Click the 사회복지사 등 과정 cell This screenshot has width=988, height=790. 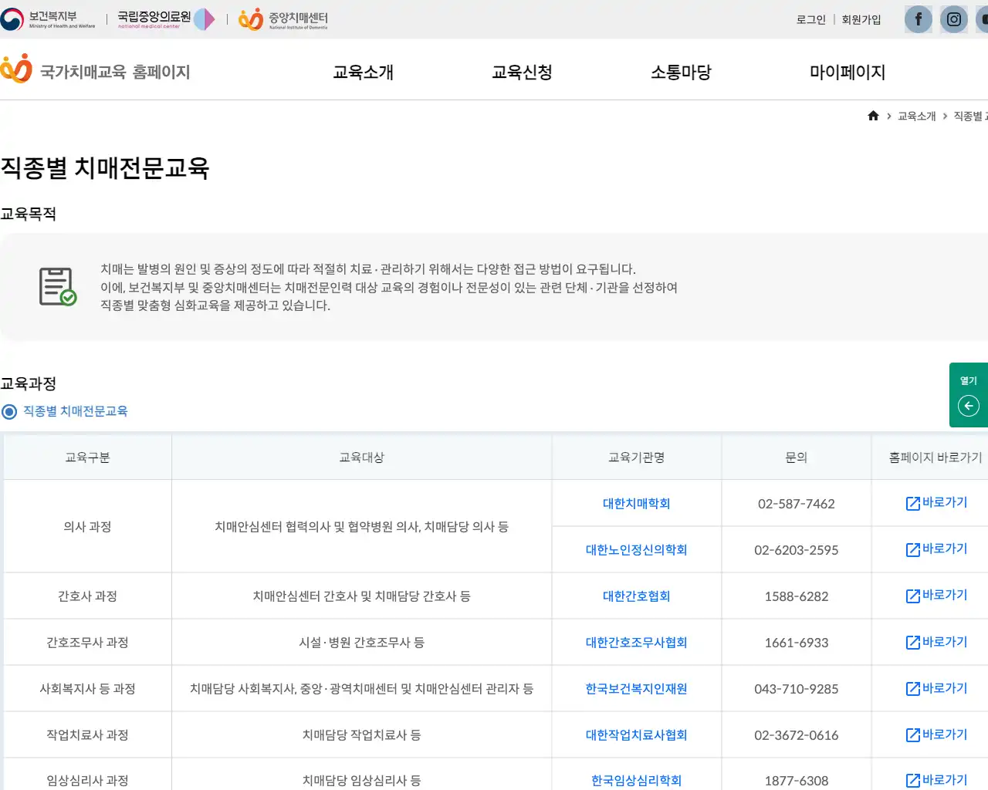87,689
